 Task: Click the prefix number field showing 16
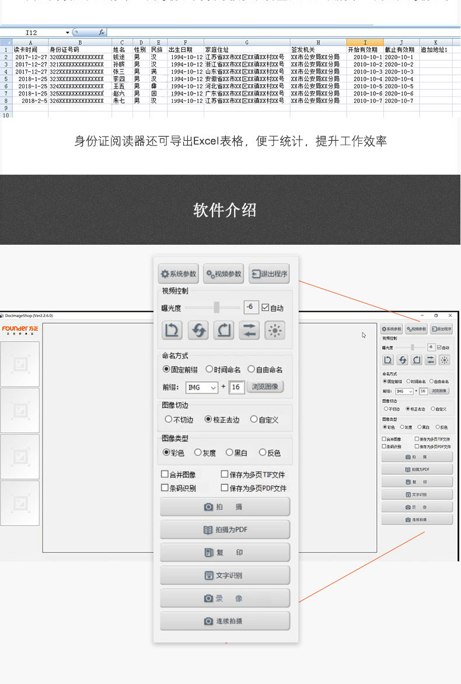(x=236, y=387)
